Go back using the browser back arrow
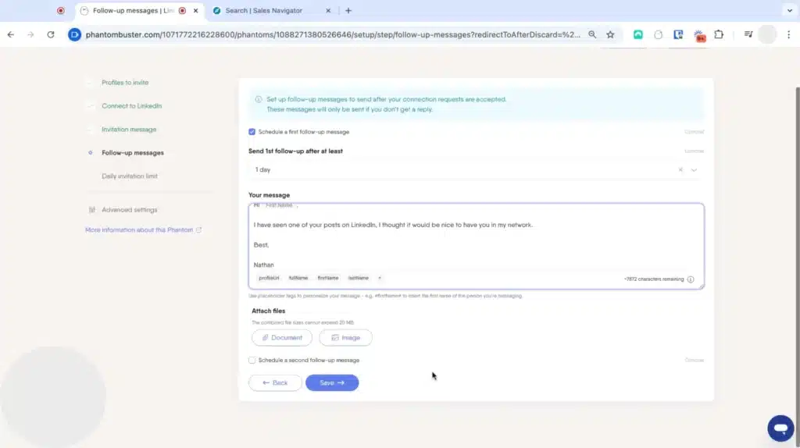800x448 pixels. point(11,34)
